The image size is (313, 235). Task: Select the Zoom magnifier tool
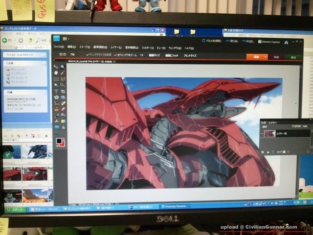(63, 67)
